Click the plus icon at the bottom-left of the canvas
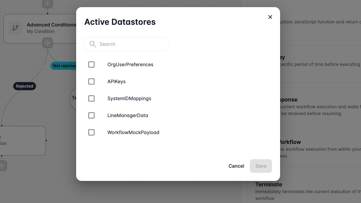 (2, 166)
